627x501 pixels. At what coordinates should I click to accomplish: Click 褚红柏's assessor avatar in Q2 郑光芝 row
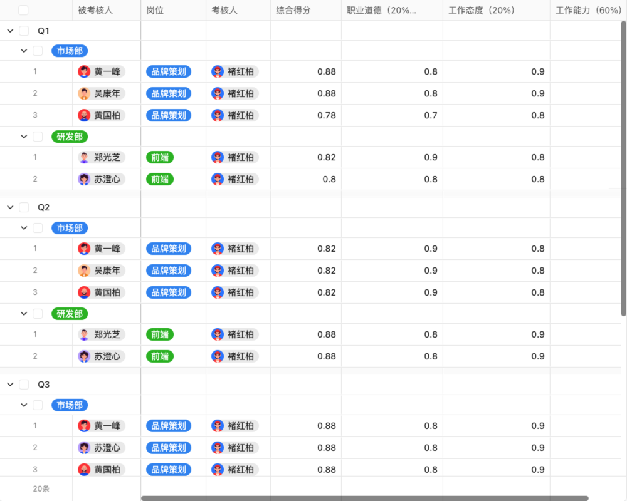(x=218, y=334)
